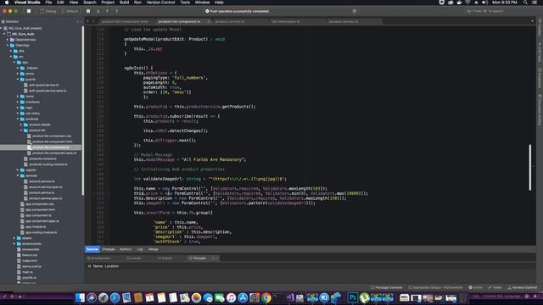Click the Solution pad header icon
Image resolution: width=543 pixels, height=305 pixels.
(3, 21)
